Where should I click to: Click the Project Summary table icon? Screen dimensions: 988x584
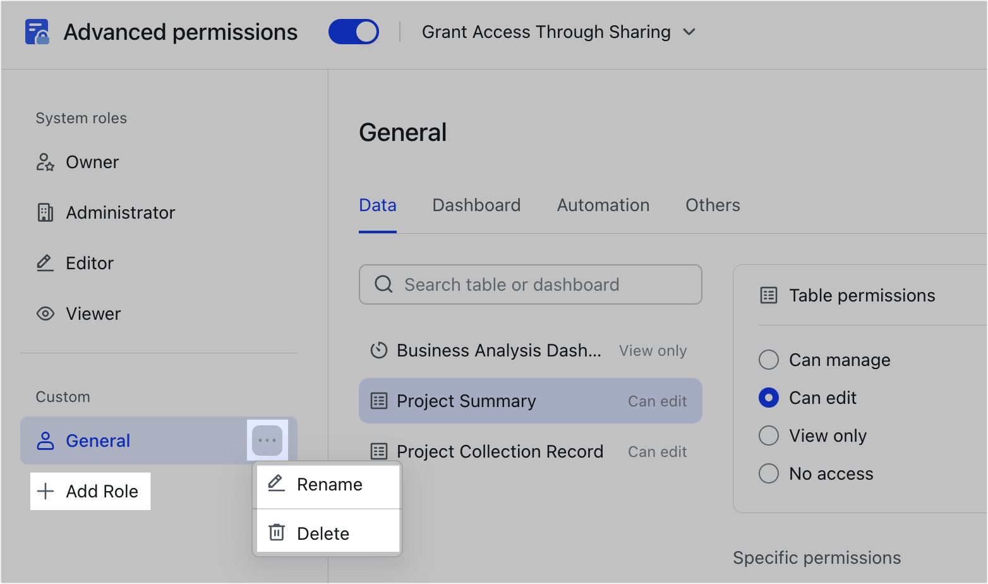[x=379, y=401]
